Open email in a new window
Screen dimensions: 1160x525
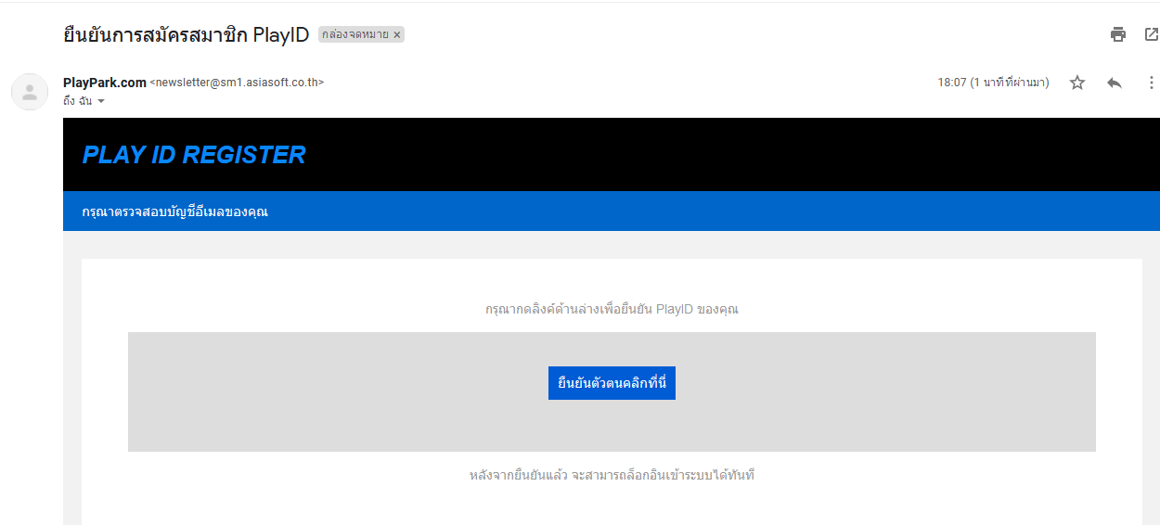point(1151,34)
